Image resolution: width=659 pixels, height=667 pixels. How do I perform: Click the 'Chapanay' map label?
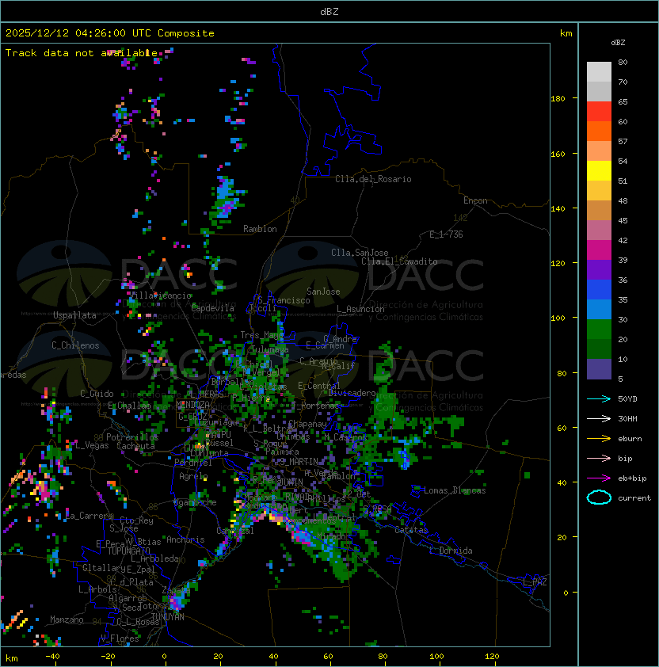(307, 424)
